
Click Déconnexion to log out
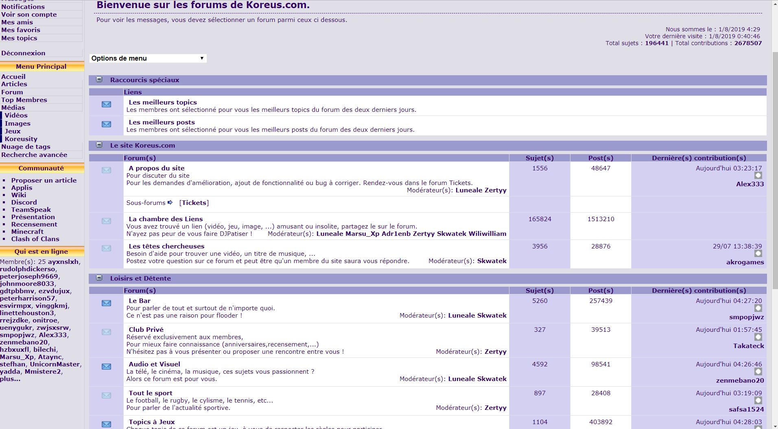23,53
